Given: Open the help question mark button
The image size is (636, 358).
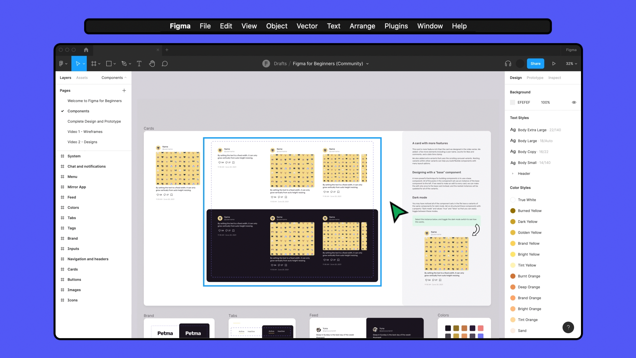Looking at the screenshot, I should pyautogui.click(x=568, y=328).
